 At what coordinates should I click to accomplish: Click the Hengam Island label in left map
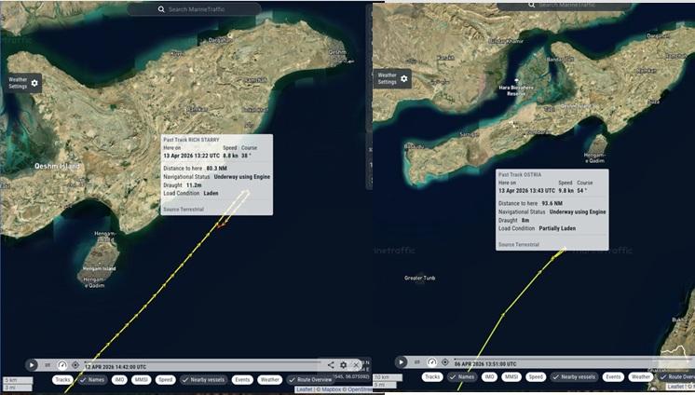100,268
